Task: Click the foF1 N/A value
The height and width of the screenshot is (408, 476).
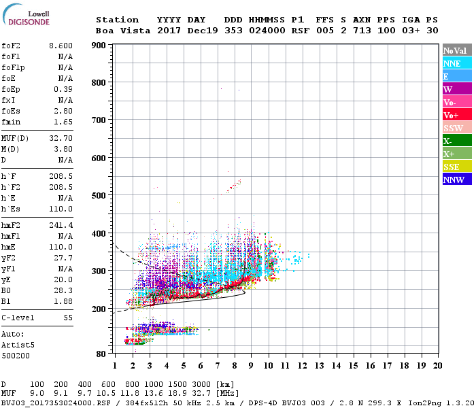Action: (x=65, y=56)
